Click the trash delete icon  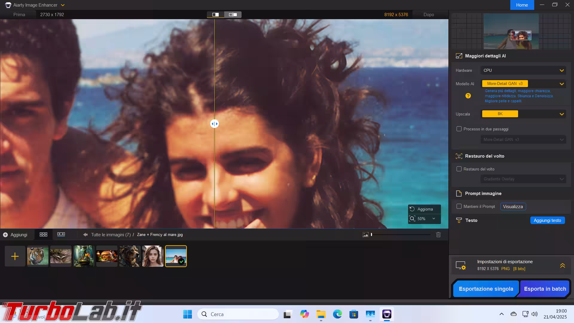point(438,235)
